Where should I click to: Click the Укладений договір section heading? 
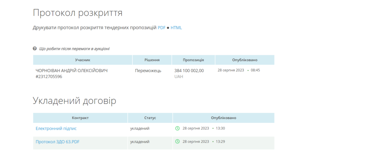click(x=75, y=101)
